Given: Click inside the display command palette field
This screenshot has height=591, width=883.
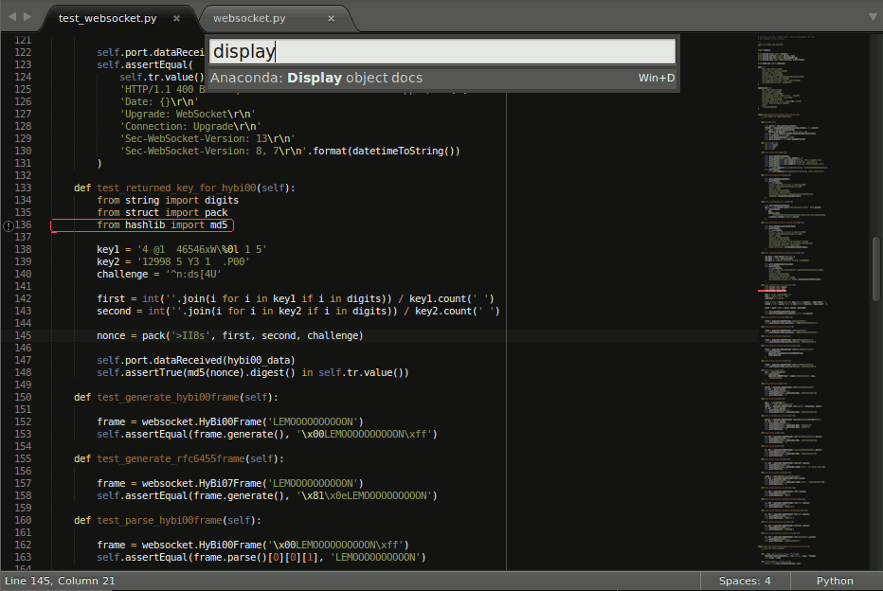Looking at the screenshot, I should click(x=441, y=50).
